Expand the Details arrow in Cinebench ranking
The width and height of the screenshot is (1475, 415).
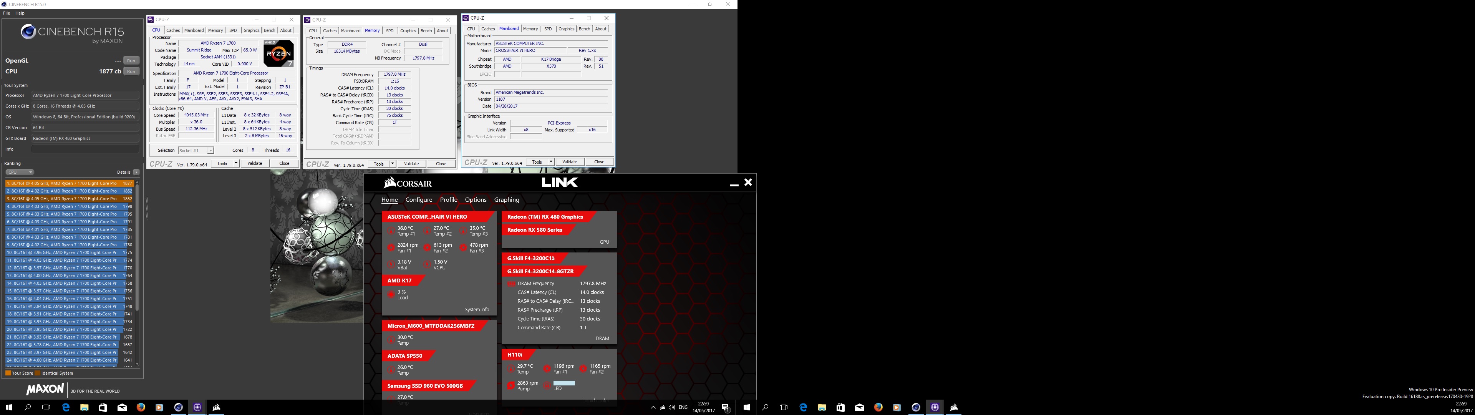[136, 172]
